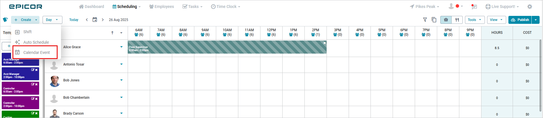
Task: Go to the next day arrow
Action: 103,20
